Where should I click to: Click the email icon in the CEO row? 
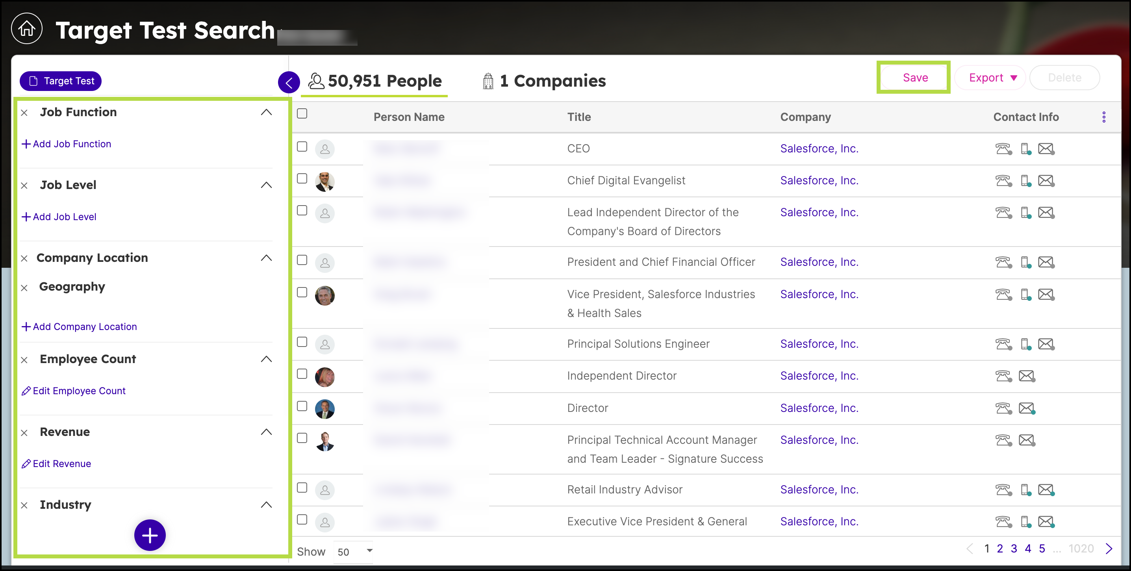coord(1046,149)
